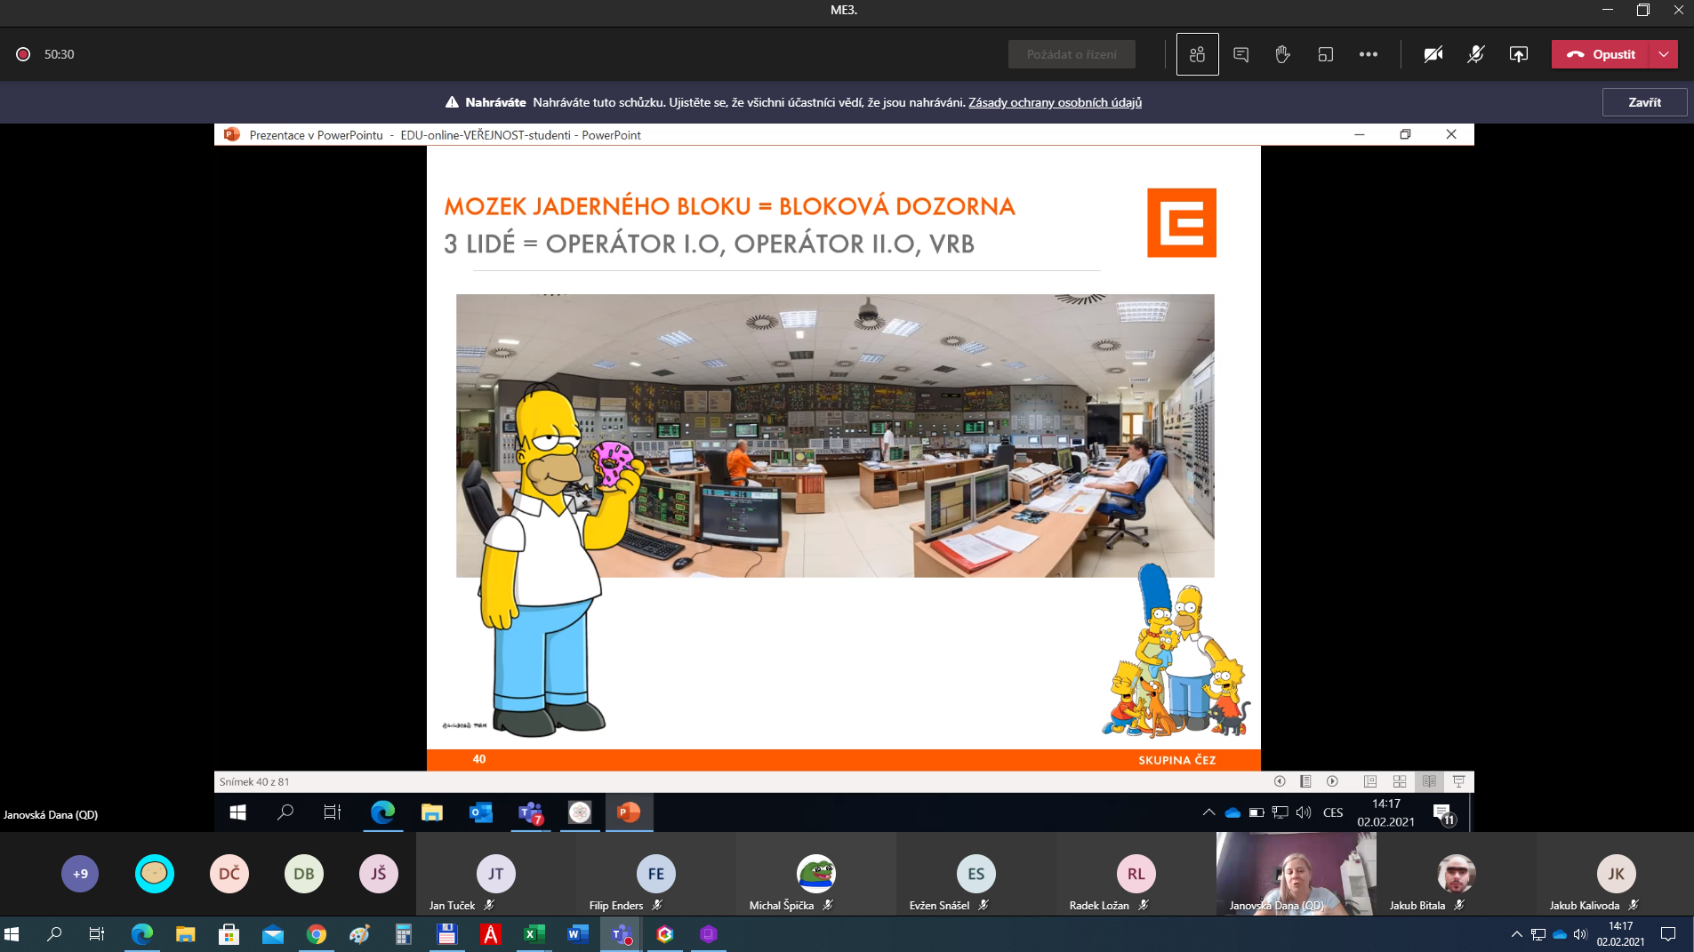Viewport: 1694px width, 952px height.
Task: Click Snímek 40 z 81 status text
Action: coord(254,782)
